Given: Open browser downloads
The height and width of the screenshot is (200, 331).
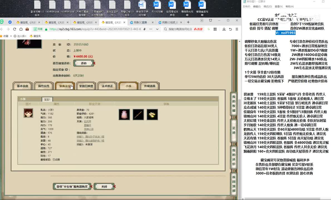Looking at the screenshot, I should click(224, 29).
